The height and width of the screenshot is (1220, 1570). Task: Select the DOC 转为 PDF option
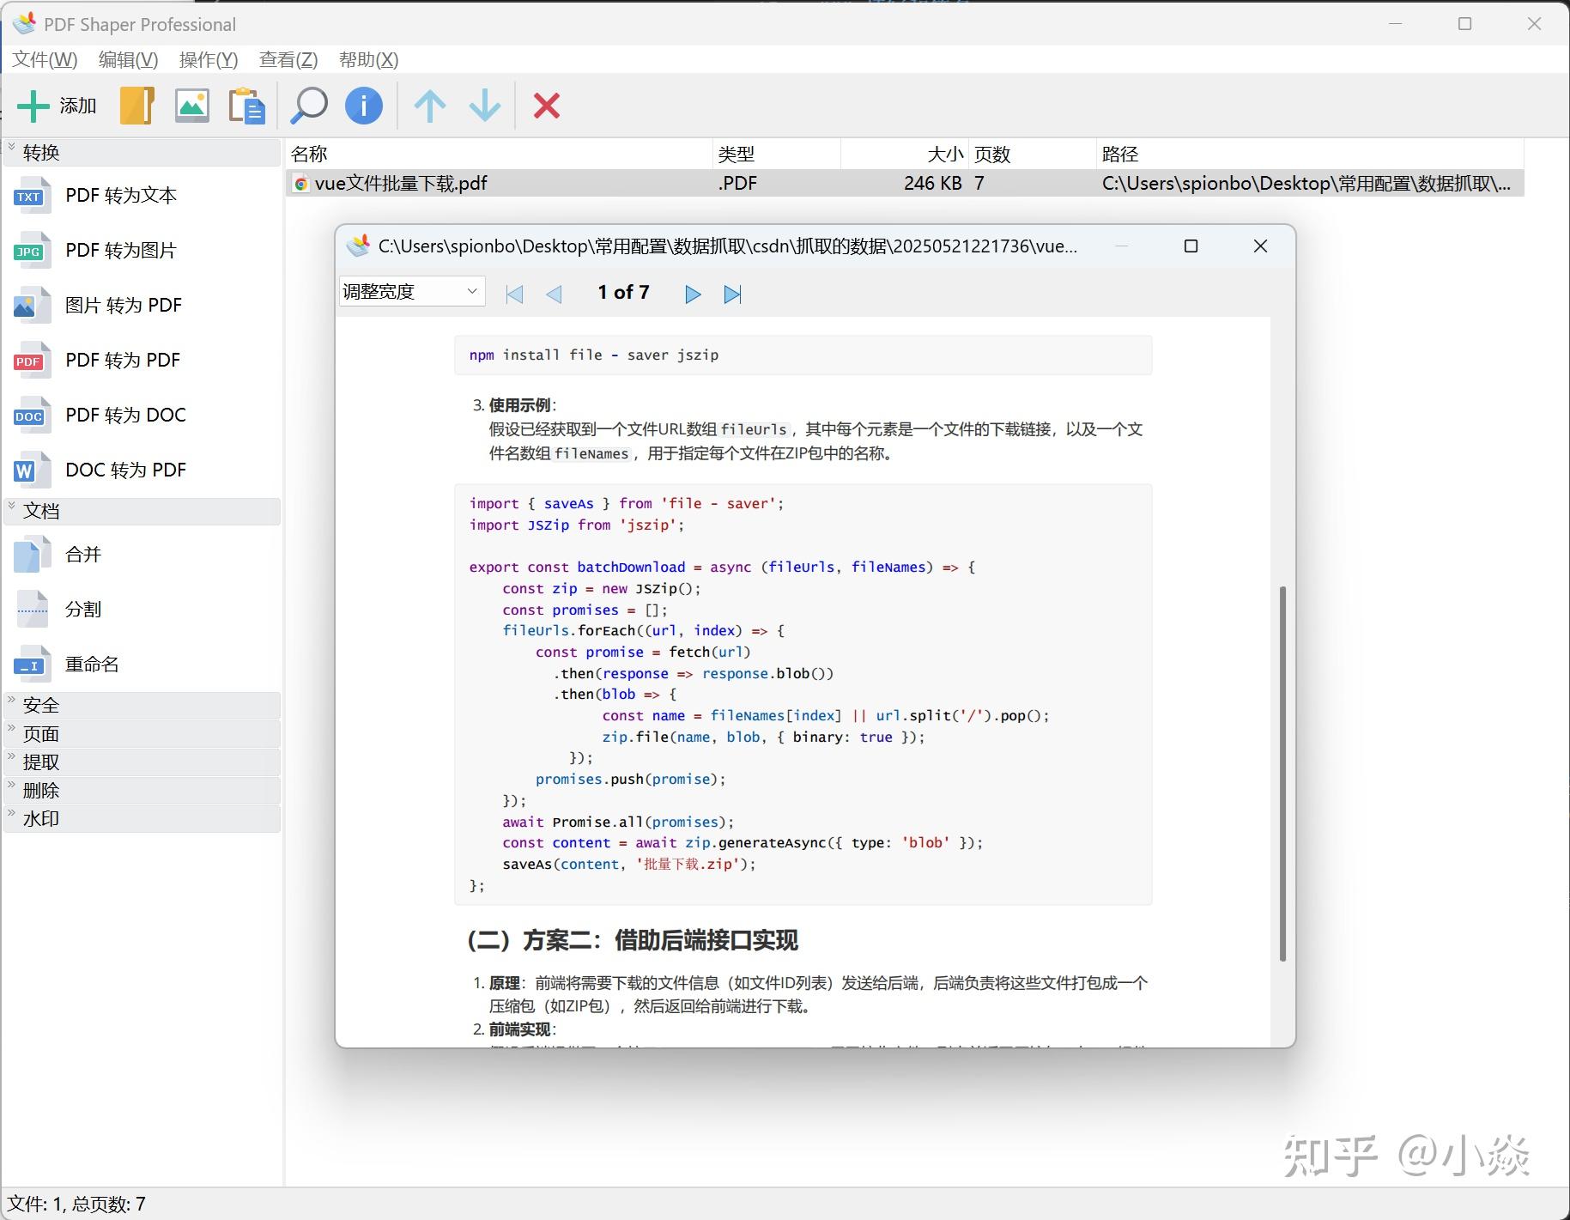126,470
